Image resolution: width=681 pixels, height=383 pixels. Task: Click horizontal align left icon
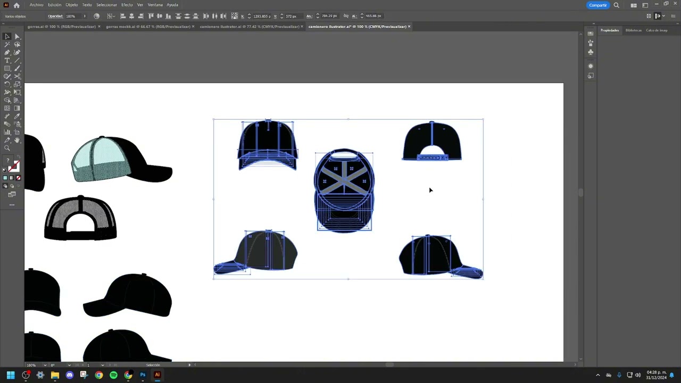tap(123, 16)
